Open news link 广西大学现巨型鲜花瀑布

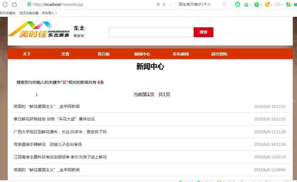60,132
